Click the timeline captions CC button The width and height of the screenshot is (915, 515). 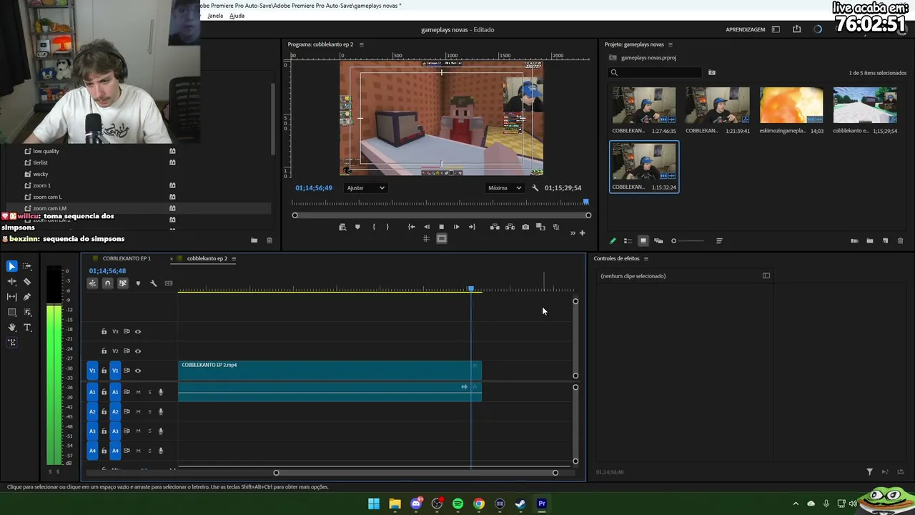[169, 283]
